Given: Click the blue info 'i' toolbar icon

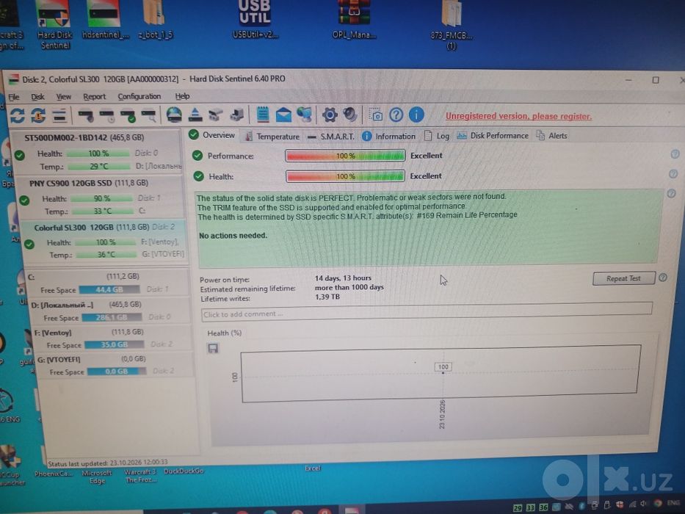Looking at the screenshot, I should [x=416, y=115].
